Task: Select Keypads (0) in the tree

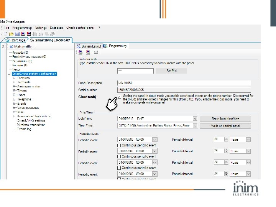Action: [20, 52]
